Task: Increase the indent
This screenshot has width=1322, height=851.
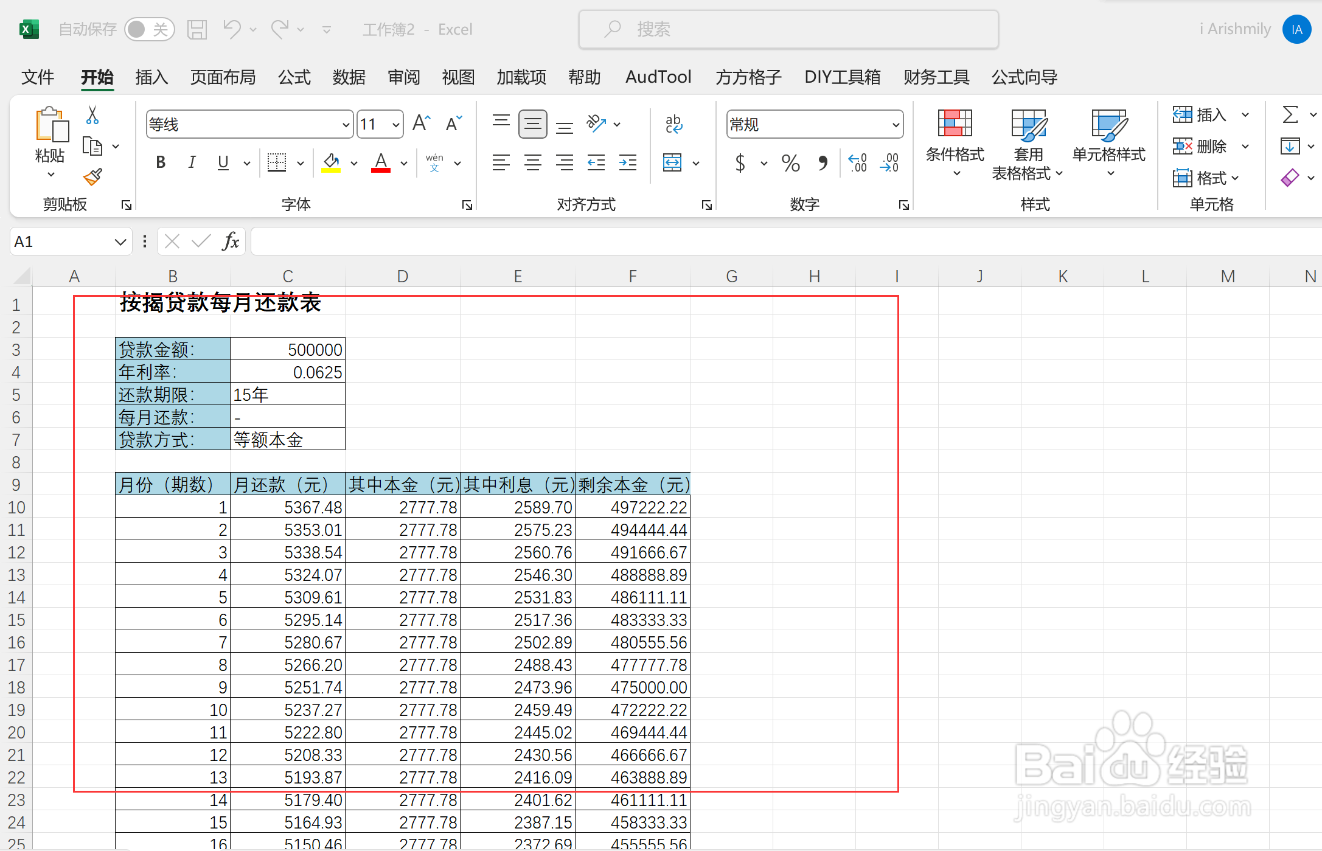Action: 628,162
